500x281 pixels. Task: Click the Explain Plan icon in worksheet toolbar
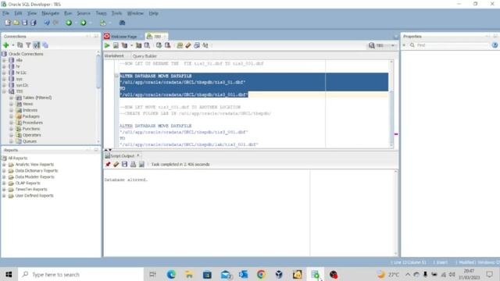pyautogui.click(x=124, y=45)
